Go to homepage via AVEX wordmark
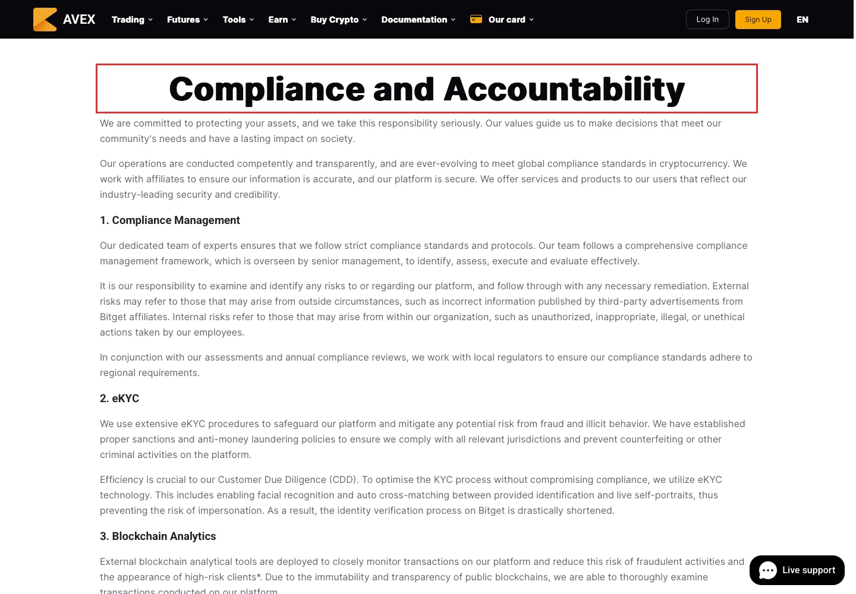The image size is (856, 594). pyautogui.click(x=79, y=20)
